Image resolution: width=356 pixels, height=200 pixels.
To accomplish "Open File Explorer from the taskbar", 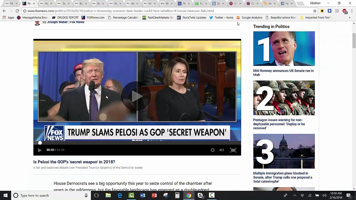I will pyautogui.click(x=108, y=196).
